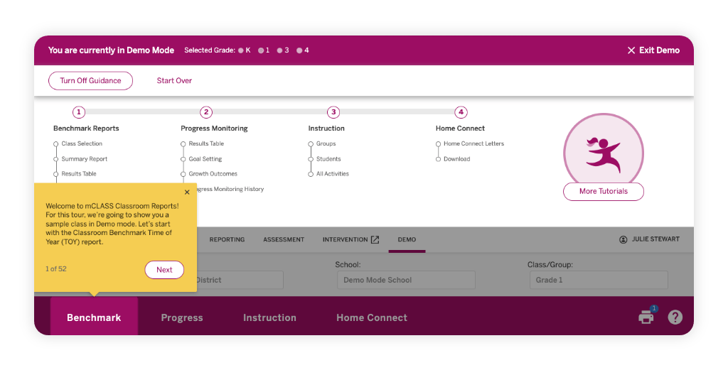Click the Progress Monitoring heading
Screen dimensions: 728x370
(x=214, y=129)
